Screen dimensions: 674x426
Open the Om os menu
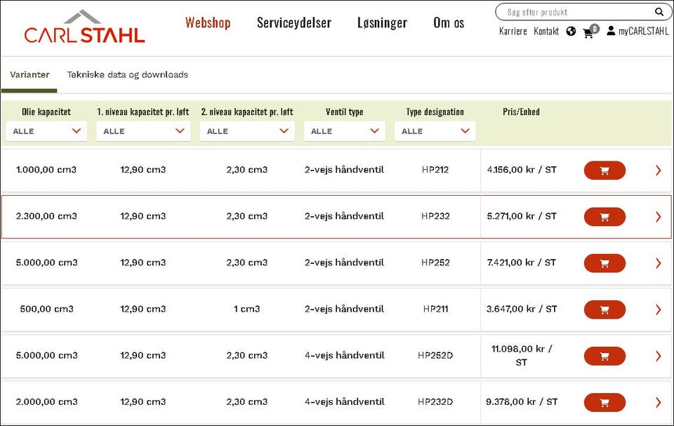(449, 22)
